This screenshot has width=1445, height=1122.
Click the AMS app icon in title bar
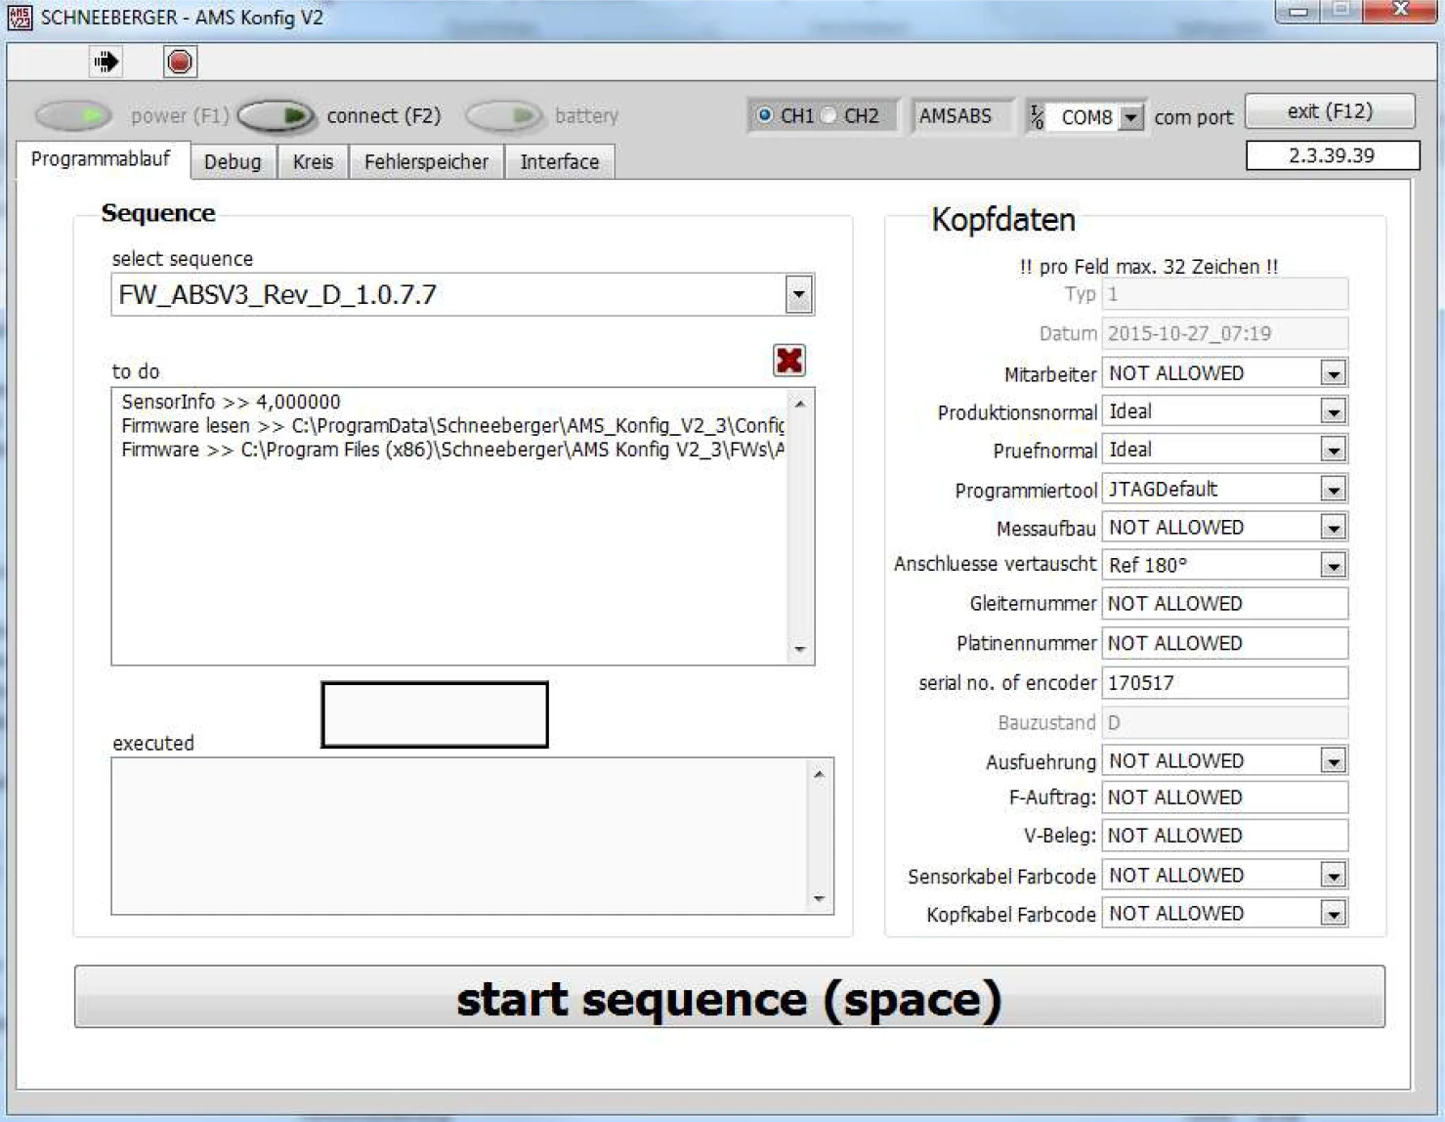click(20, 17)
